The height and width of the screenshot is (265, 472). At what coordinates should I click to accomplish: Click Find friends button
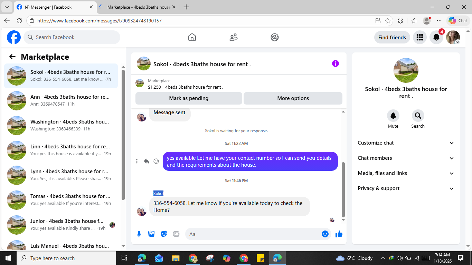click(x=392, y=37)
